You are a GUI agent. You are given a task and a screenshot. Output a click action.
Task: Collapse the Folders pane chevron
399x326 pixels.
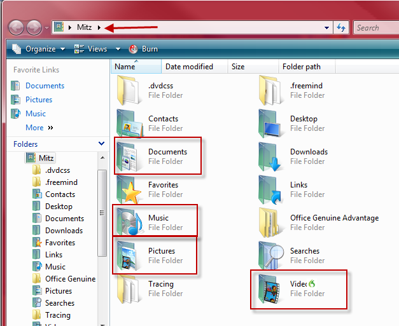pos(101,144)
